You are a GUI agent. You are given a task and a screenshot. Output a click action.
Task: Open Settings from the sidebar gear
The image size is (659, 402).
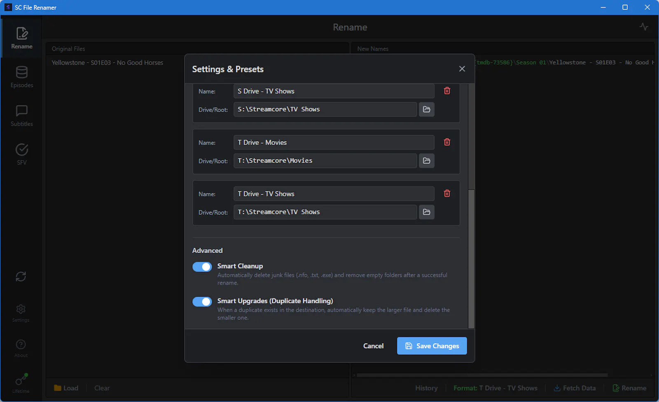pos(21,313)
